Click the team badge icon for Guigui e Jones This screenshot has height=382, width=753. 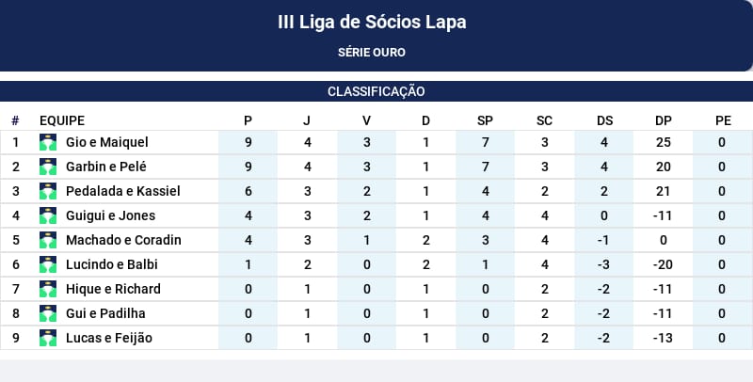[x=48, y=216]
